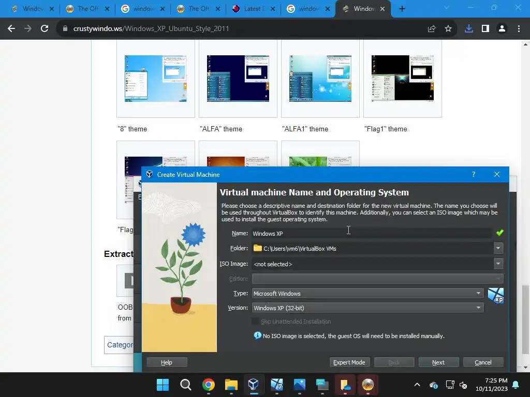Switch to the Latest tab
530x397 pixels.
(x=254, y=9)
